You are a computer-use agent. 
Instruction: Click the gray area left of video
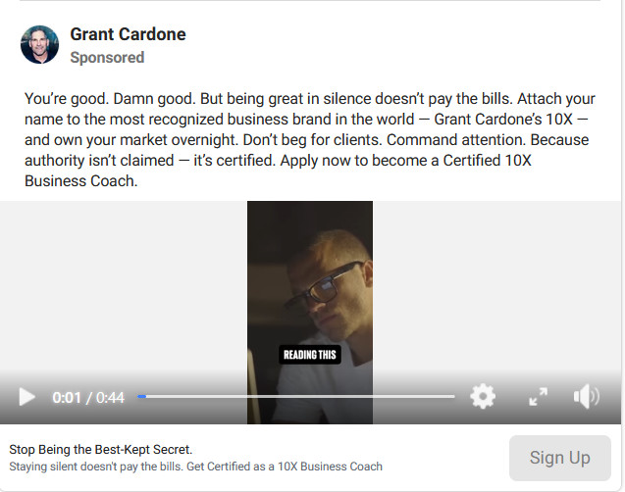click(123, 294)
